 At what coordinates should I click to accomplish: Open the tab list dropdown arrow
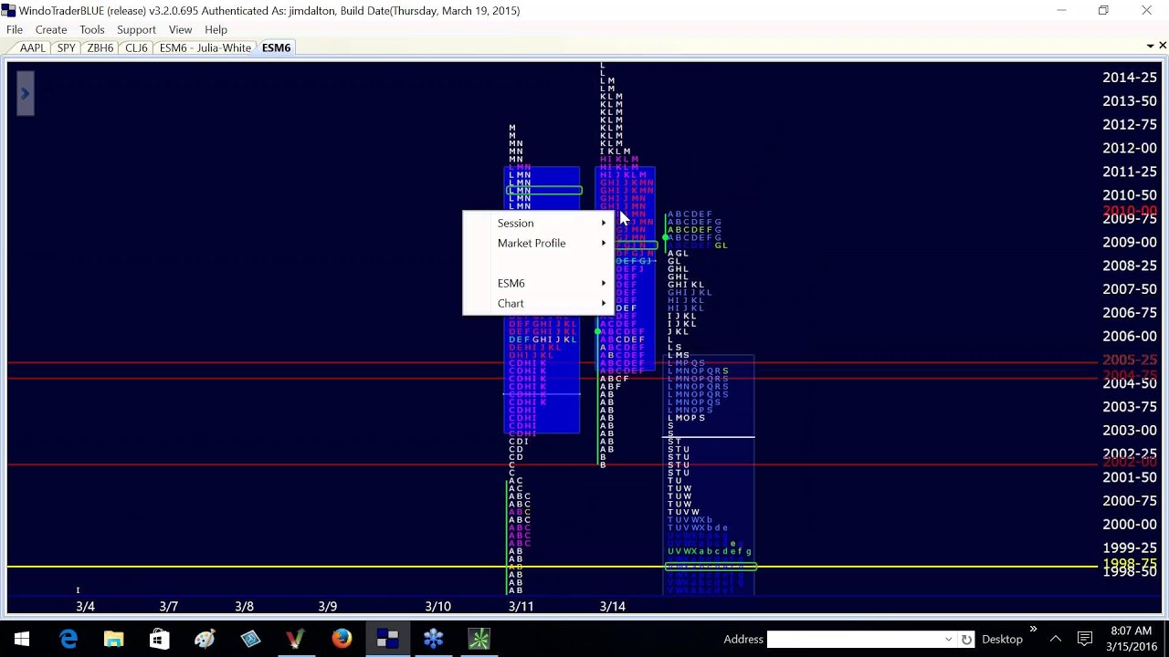pyautogui.click(x=1150, y=47)
